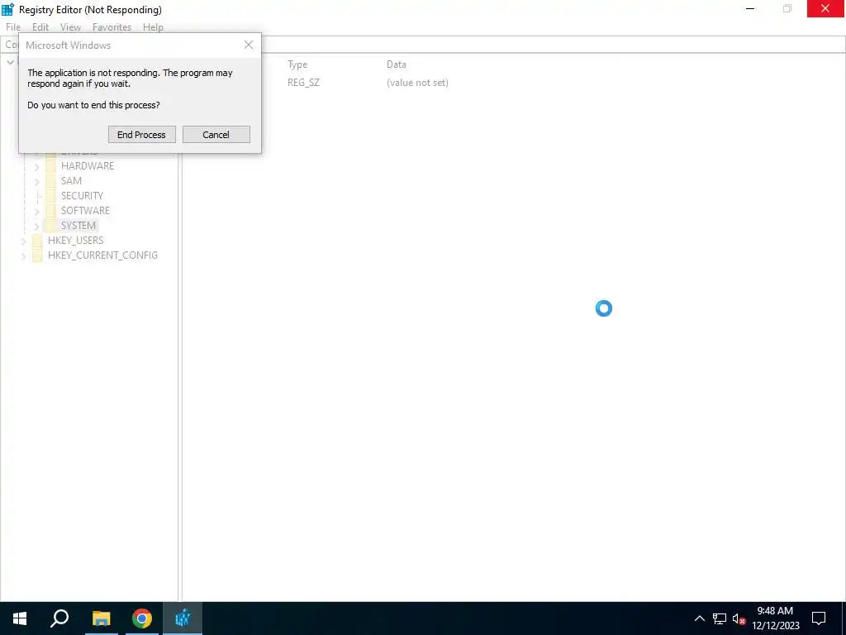This screenshot has width=846, height=635.
Task: Open the File menu
Action: tap(13, 27)
